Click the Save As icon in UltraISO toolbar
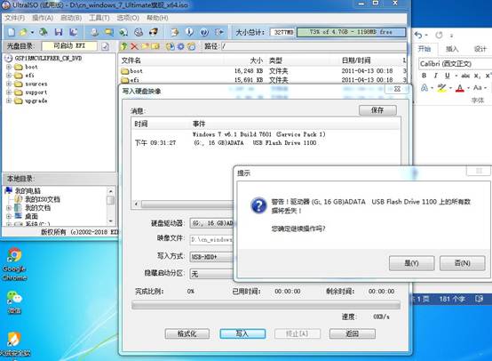Screen dimensions: 492x361 (74, 32)
